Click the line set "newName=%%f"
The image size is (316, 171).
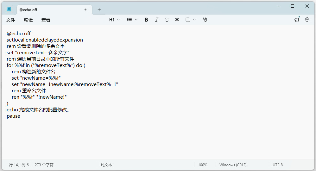tap(36, 78)
